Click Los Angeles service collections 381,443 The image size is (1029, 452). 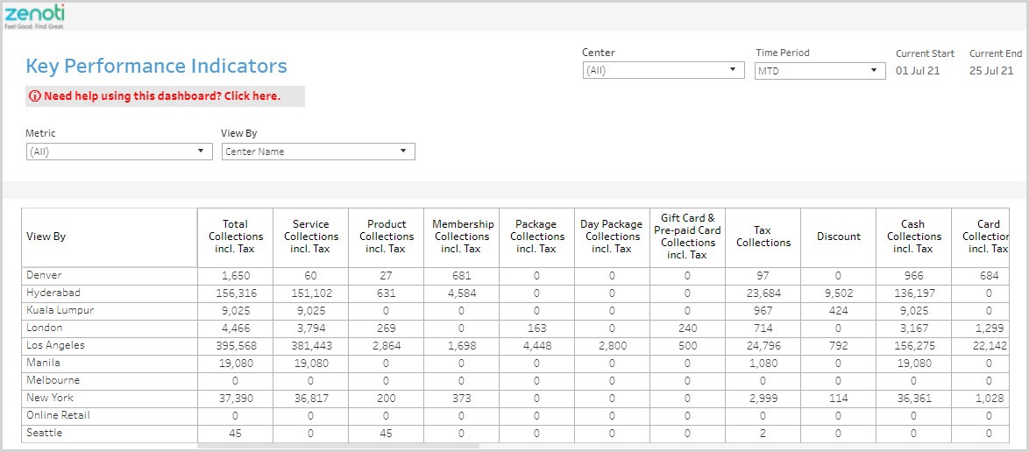(x=310, y=346)
